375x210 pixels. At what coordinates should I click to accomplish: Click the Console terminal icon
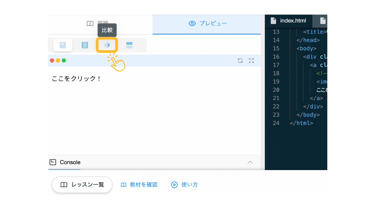point(53,162)
